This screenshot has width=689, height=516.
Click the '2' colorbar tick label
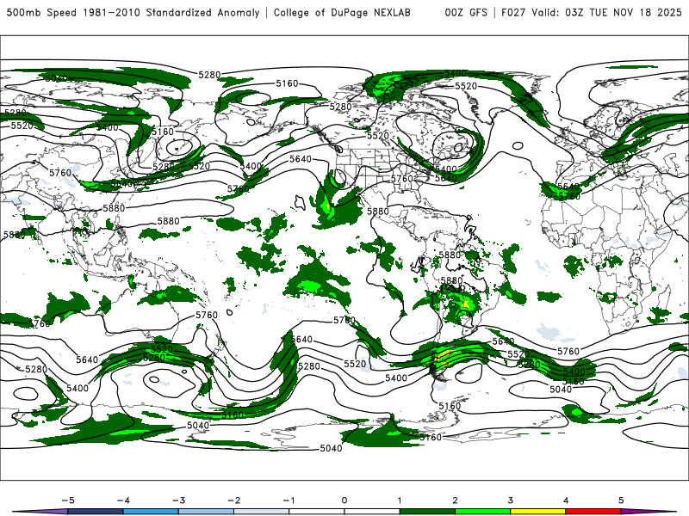click(x=456, y=501)
